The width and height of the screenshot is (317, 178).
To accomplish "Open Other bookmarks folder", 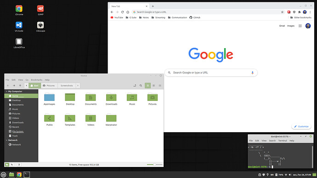I will pos(301,17).
